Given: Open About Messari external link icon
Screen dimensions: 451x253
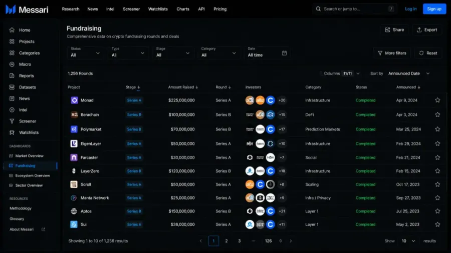Looking at the screenshot, I should click(43, 229).
